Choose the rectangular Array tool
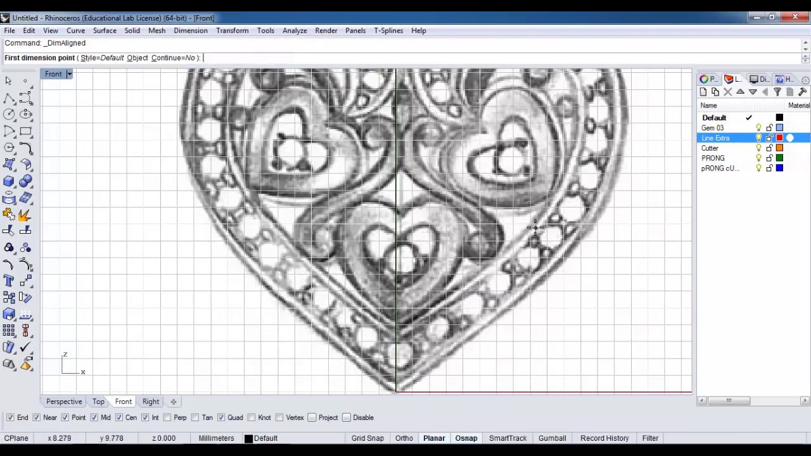 9,331
